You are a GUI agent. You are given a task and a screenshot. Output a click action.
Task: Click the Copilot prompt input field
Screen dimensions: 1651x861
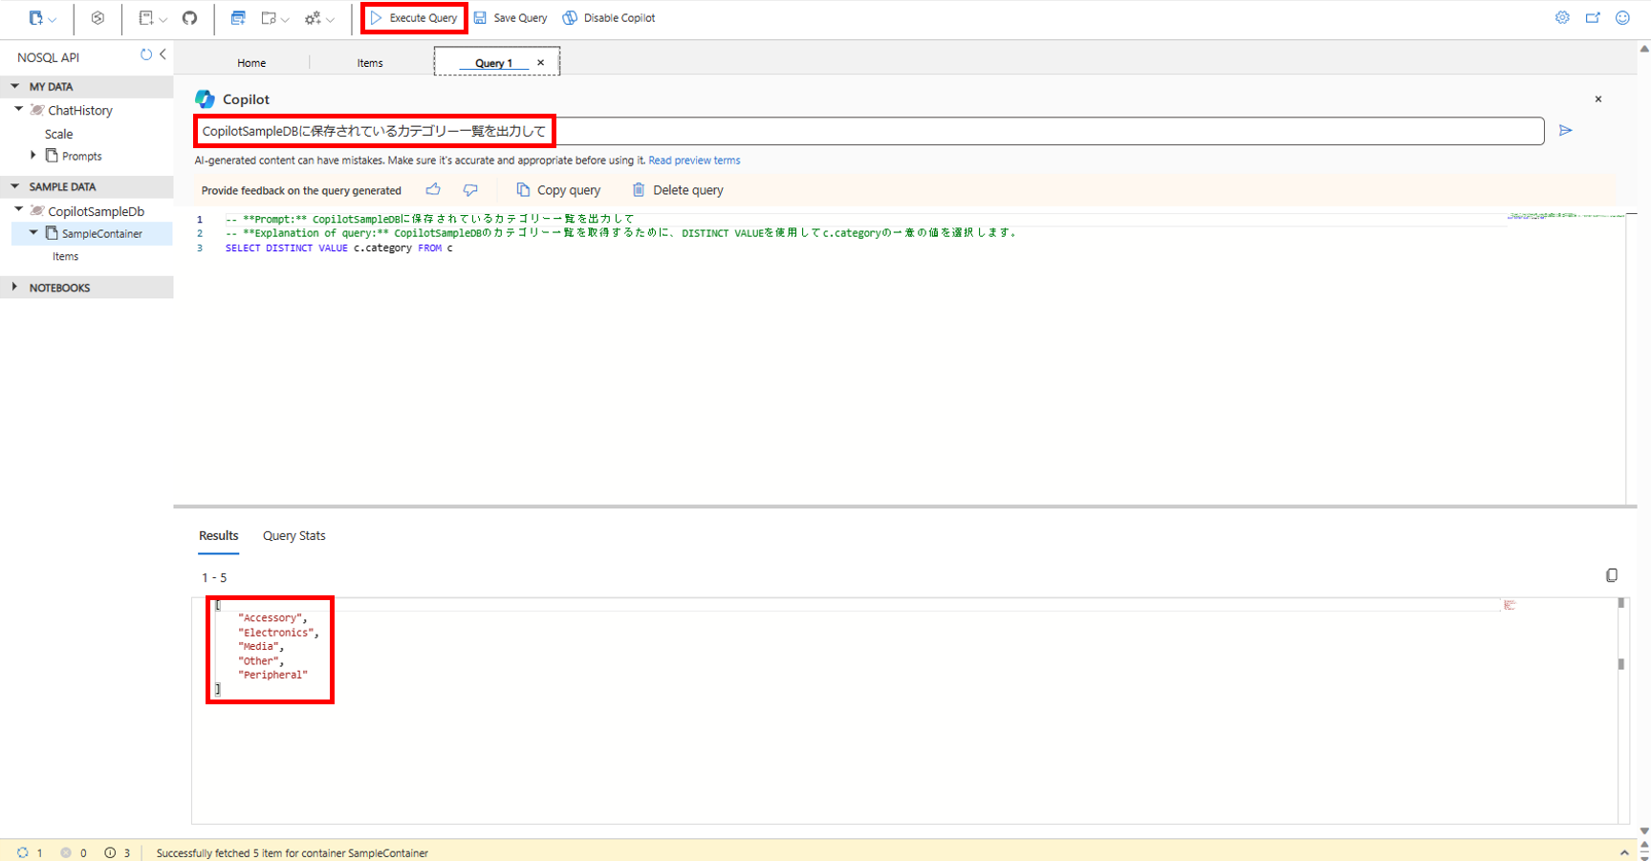coord(869,131)
